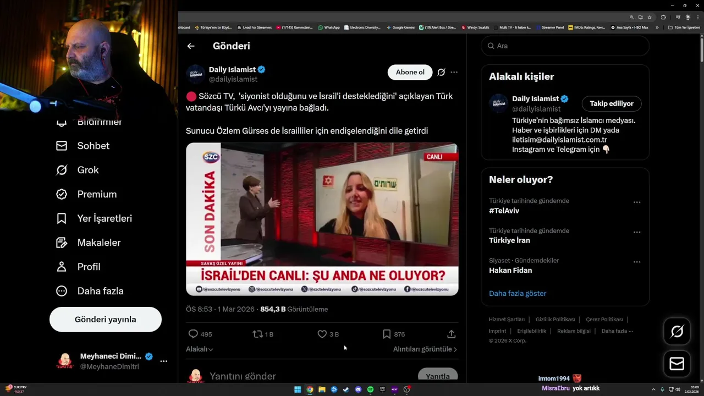This screenshot has width=704, height=396.
Task: Show hidden system tray icons
Action: pos(653,389)
